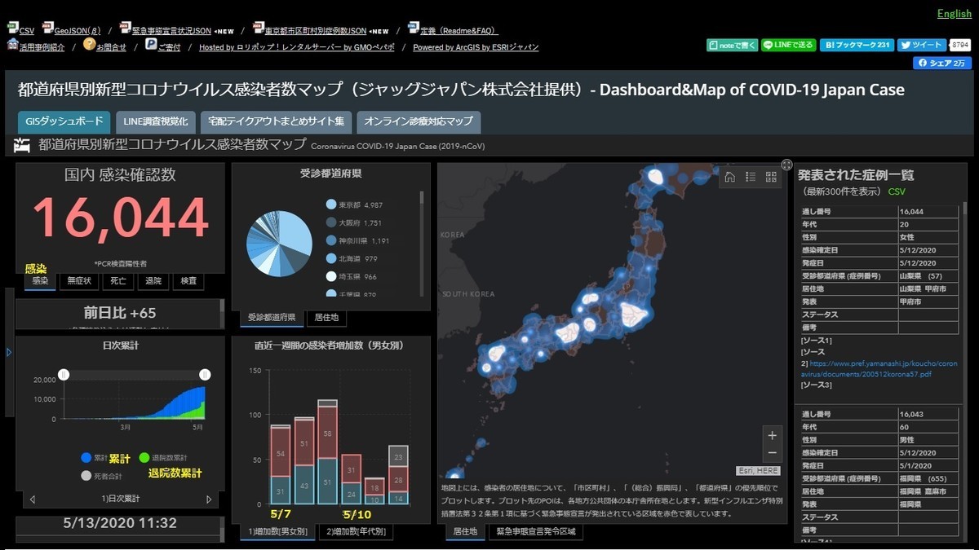This screenshot has width=979, height=550.
Task: Click the right handle of time slider
Action: tap(205, 374)
